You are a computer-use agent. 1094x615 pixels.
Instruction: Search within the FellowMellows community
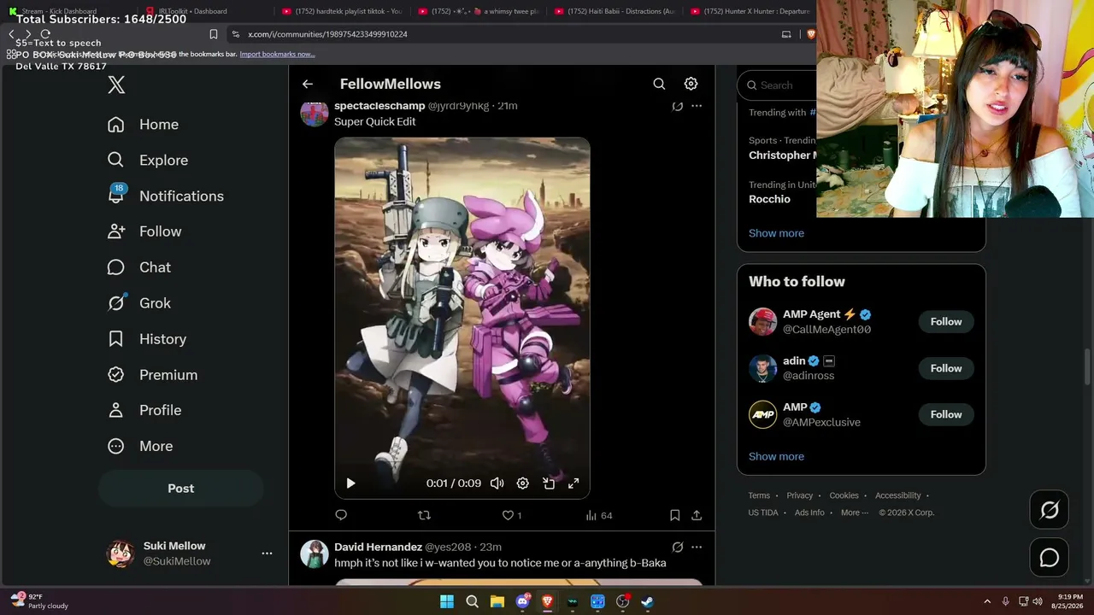click(x=659, y=84)
